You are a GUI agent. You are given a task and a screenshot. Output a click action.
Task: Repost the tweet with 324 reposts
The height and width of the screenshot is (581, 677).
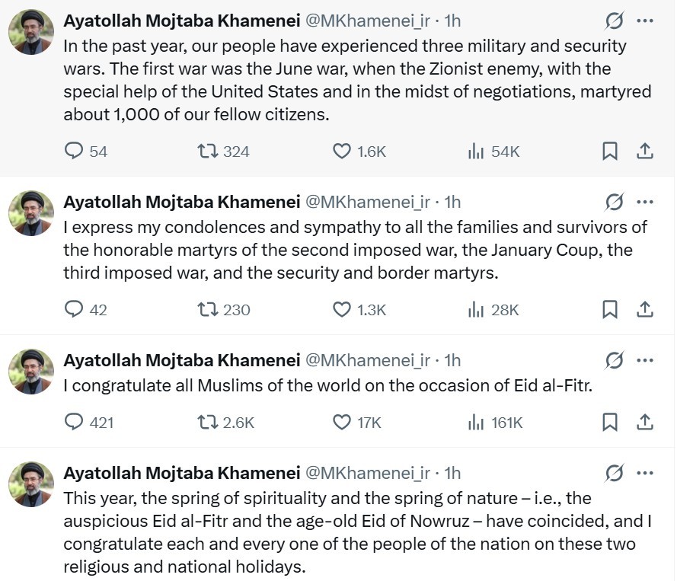coord(208,152)
